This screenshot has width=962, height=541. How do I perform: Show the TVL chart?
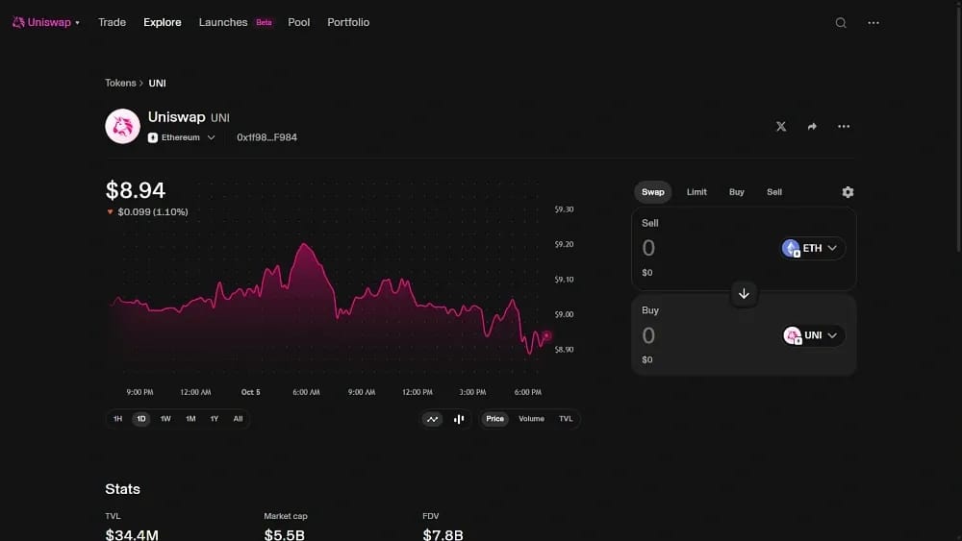click(x=566, y=419)
